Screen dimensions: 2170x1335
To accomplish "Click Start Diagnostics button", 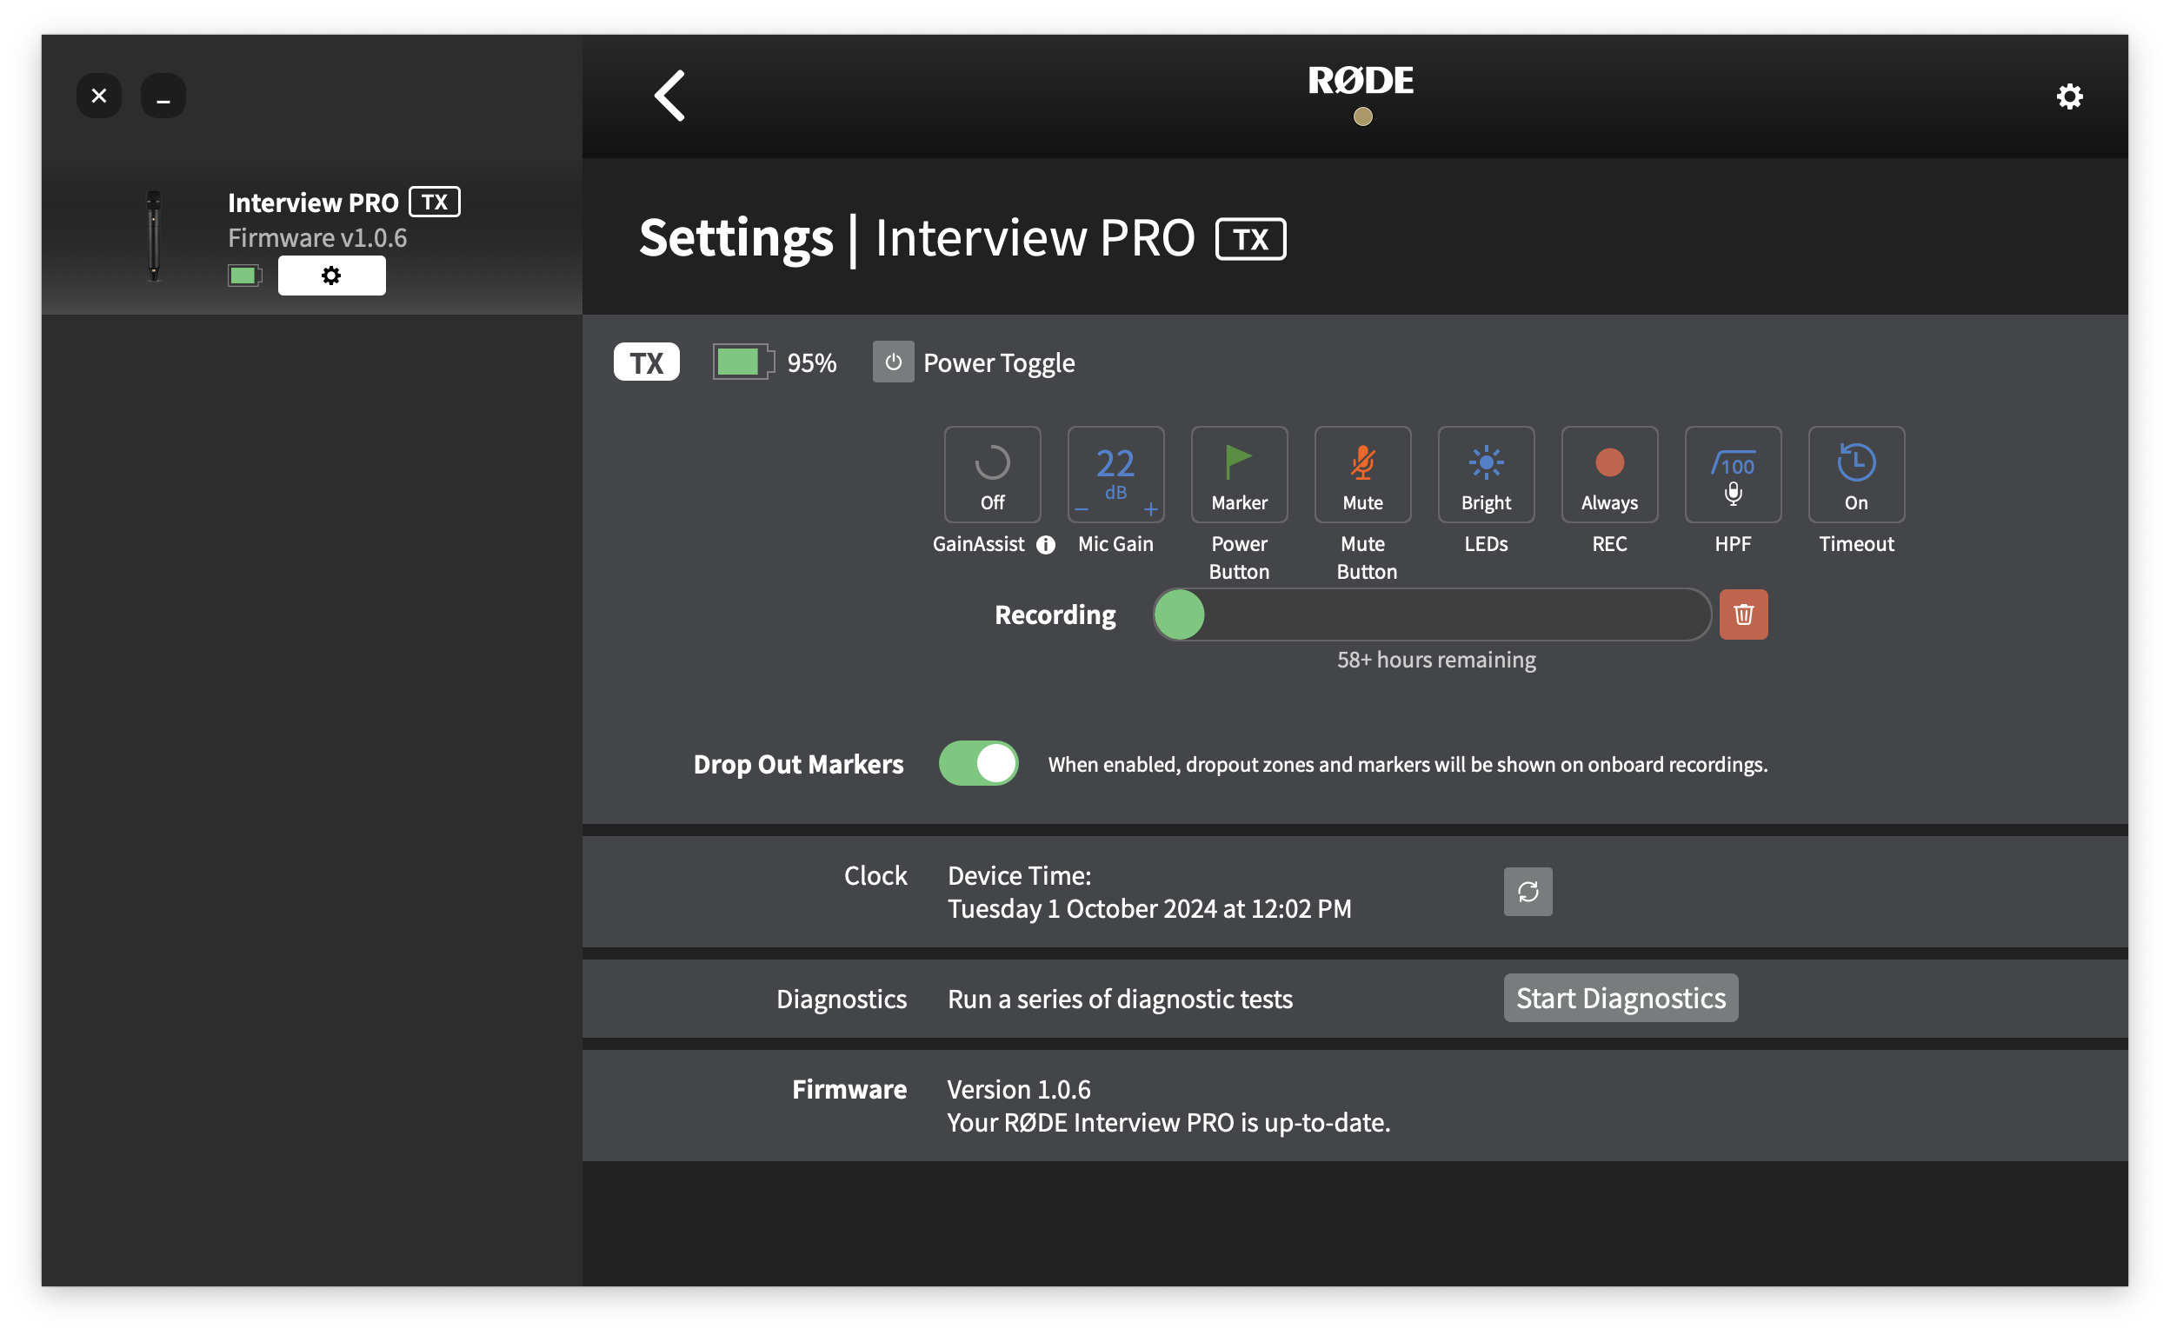I will click(x=1621, y=998).
